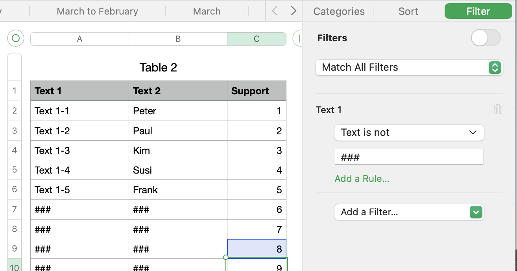Click the Filter tab button
The image size is (517, 271).
(x=478, y=11)
